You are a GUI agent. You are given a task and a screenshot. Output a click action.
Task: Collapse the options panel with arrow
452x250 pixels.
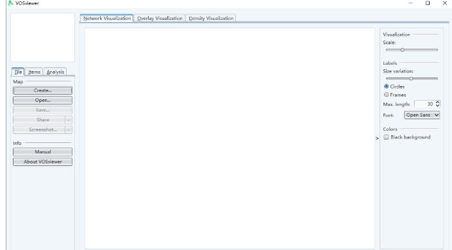(377, 138)
